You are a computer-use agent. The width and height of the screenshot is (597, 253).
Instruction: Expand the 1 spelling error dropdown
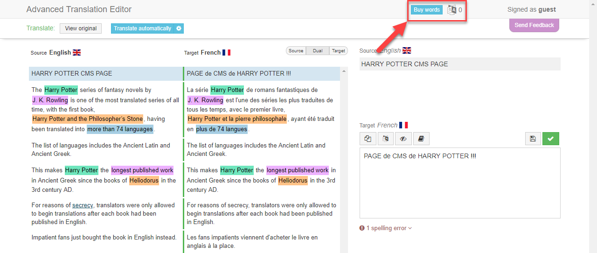coord(389,228)
